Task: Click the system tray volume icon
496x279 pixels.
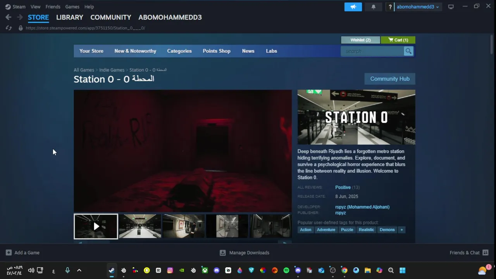Action: tap(31, 270)
